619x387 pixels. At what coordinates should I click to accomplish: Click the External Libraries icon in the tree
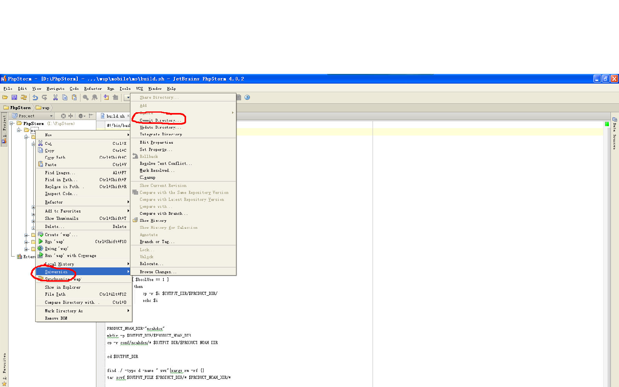[19, 257]
